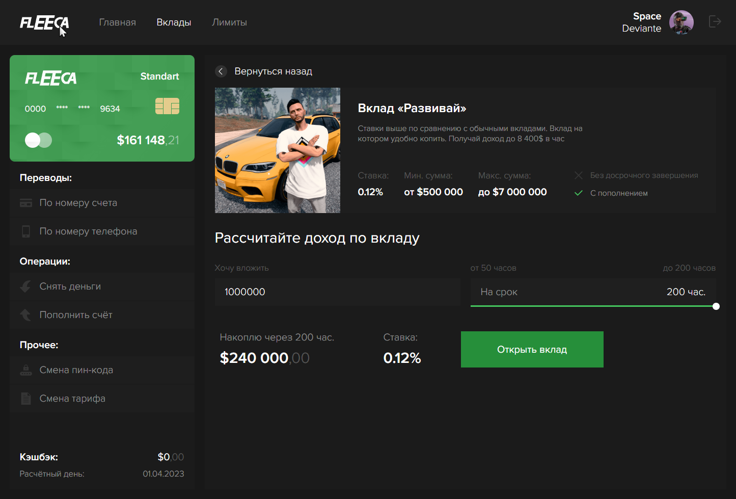The width and height of the screenshot is (736, 499).
Task: Switch to the Лимиты tab
Action: pyautogui.click(x=229, y=22)
